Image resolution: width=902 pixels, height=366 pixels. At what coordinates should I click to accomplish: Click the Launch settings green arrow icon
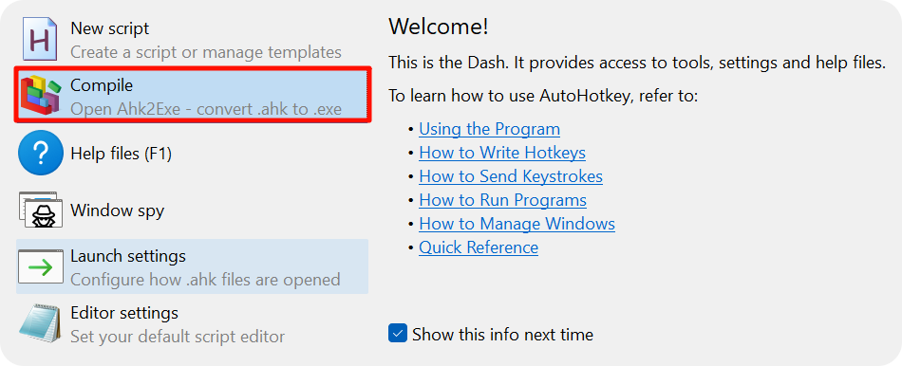click(x=40, y=266)
